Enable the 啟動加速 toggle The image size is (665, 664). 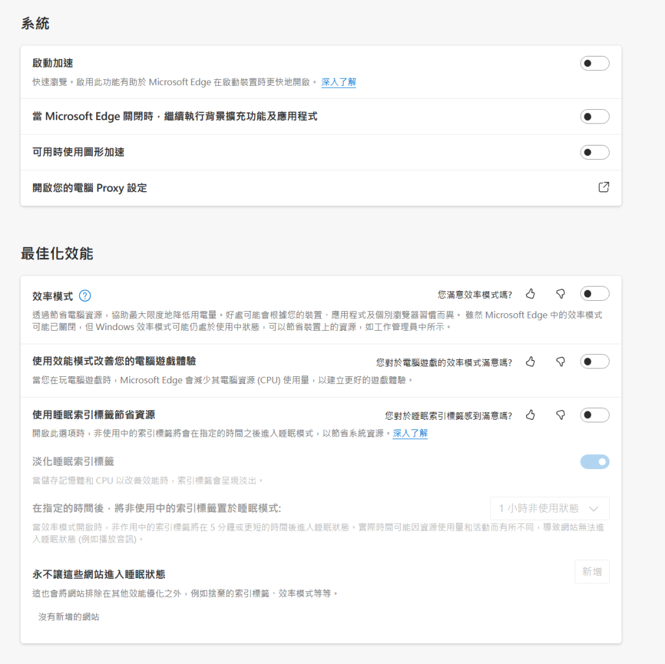[594, 63]
